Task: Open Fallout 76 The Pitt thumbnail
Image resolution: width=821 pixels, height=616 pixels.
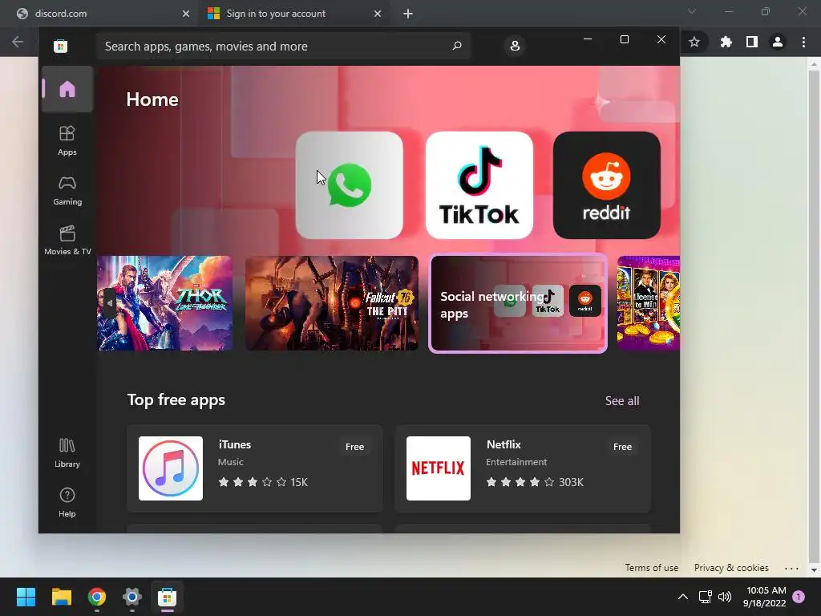Action: click(332, 303)
